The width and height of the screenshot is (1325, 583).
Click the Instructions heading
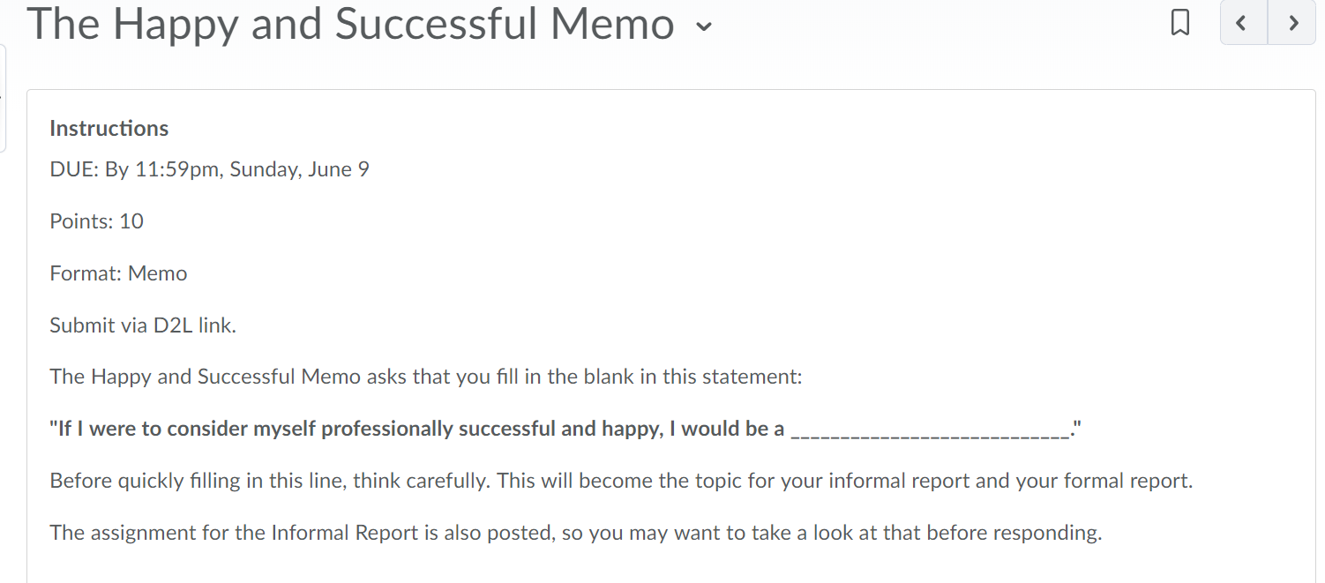pyautogui.click(x=109, y=129)
